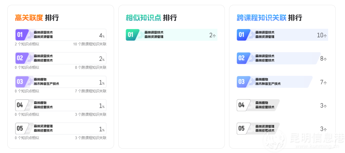This screenshot has height=153, width=345.
Task: Open "10 个跨课程知识关联" link under first row
Action: point(90,44)
